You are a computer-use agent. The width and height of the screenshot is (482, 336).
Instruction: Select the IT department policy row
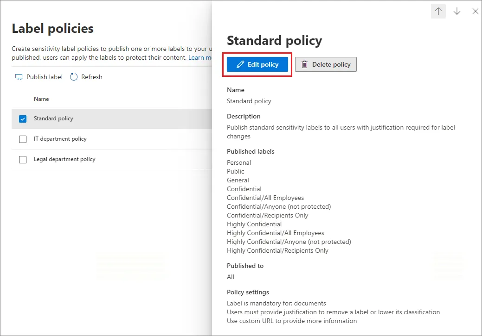pyautogui.click(x=60, y=139)
